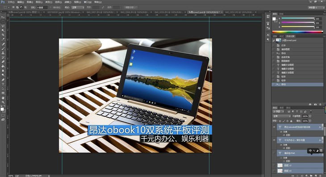
Task: Select the 头图cover2.psd history snapshot
Action: [297, 40]
